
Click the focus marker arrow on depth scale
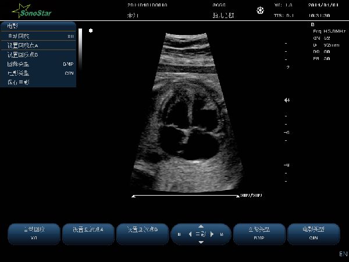(x=286, y=100)
